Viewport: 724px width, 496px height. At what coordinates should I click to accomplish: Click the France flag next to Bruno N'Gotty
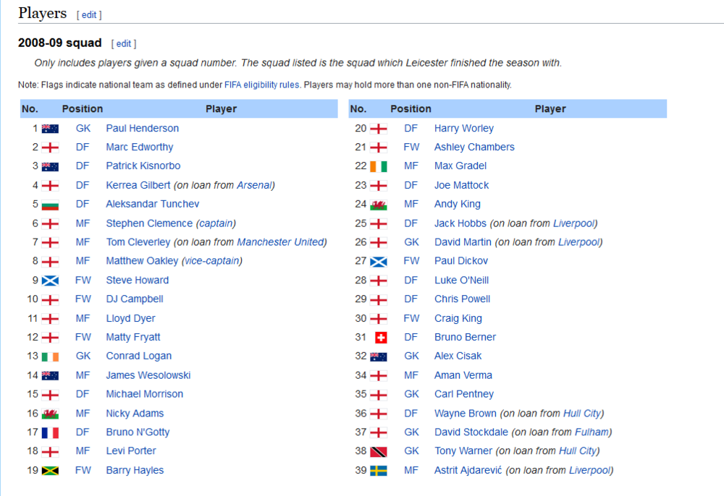tap(50, 433)
